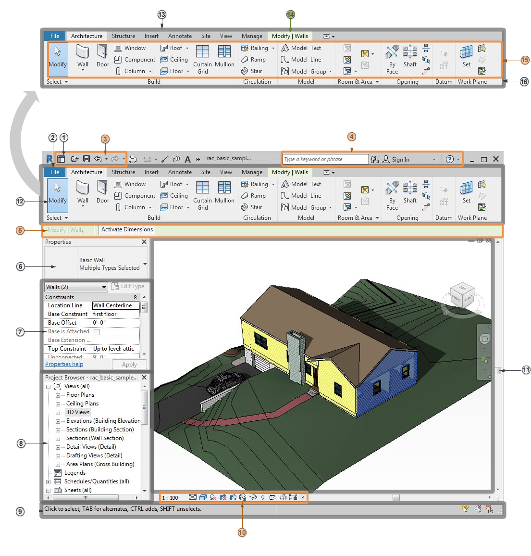This screenshot has height=556, width=531.
Task: Open the Walls (2) filter dropdown in Properties
Action: click(x=76, y=287)
